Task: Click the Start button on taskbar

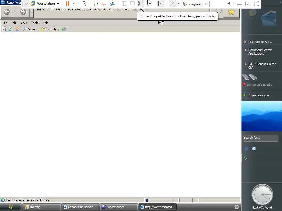Action: coord(11,207)
